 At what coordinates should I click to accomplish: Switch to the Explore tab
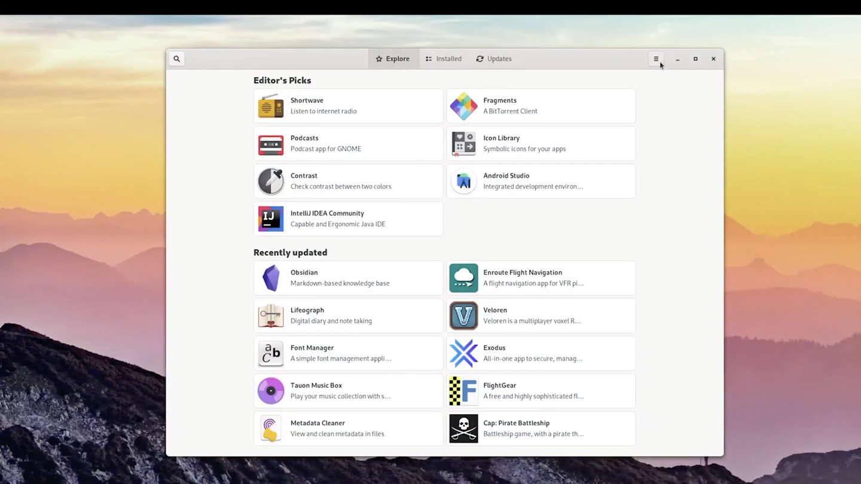(x=393, y=59)
